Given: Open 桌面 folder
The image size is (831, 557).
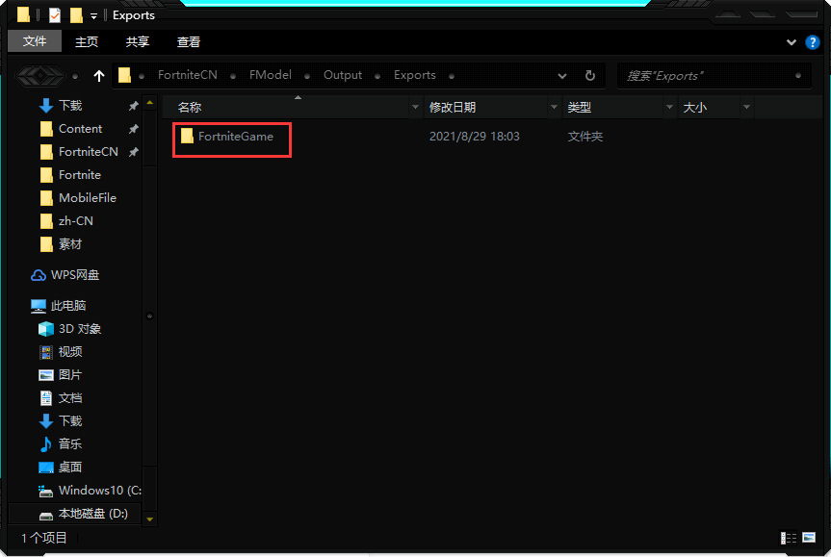Looking at the screenshot, I should pos(70,467).
